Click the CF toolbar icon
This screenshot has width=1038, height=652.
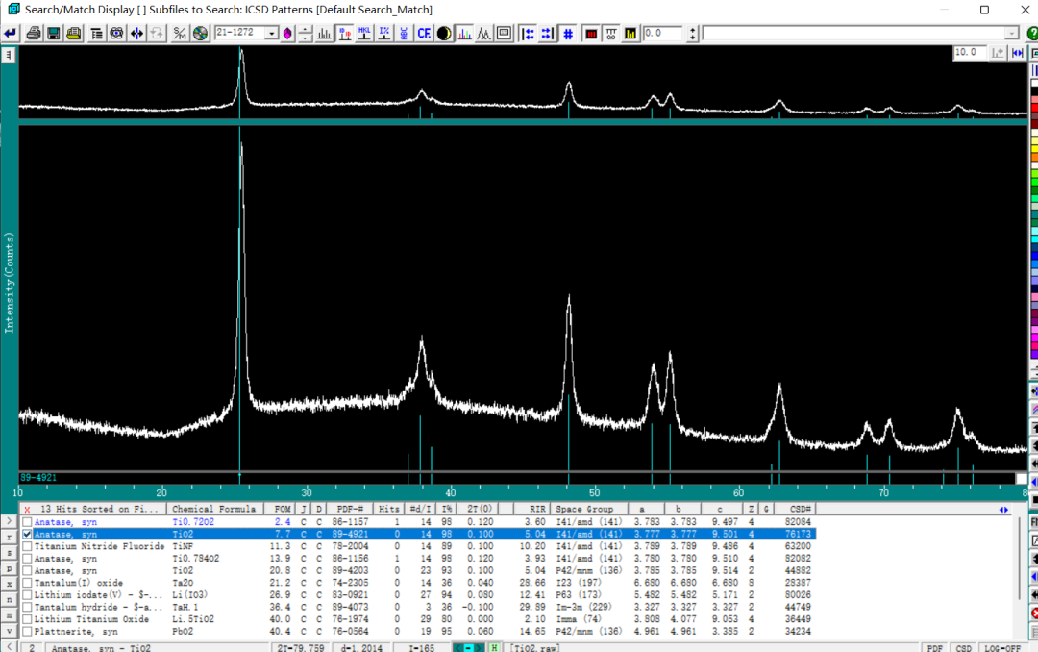(423, 34)
